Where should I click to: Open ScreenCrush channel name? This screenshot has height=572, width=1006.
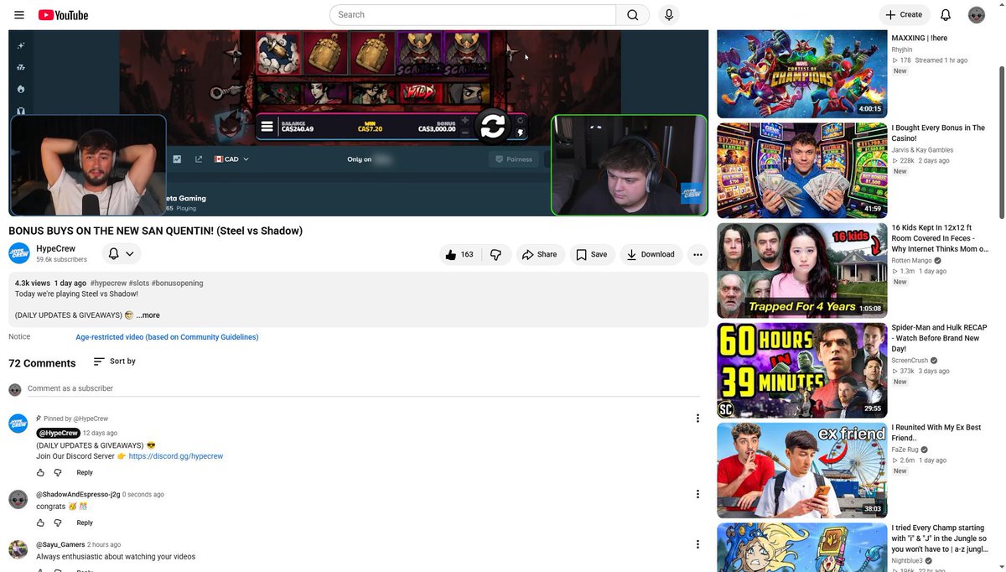click(x=911, y=361)
